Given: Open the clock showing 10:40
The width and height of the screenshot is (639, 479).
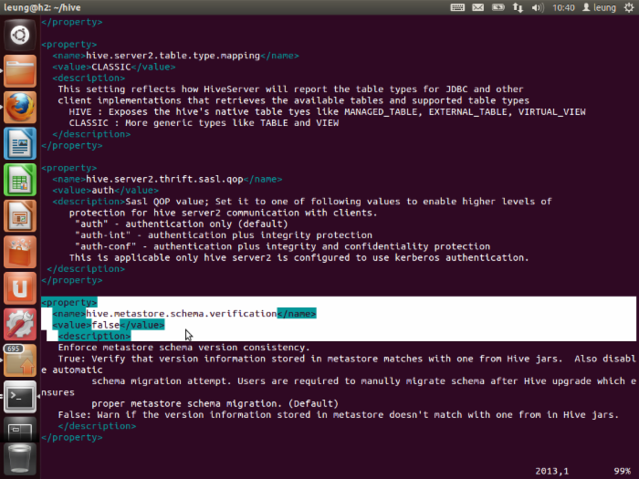Looking at the screenshot, I should click(563, 7).
